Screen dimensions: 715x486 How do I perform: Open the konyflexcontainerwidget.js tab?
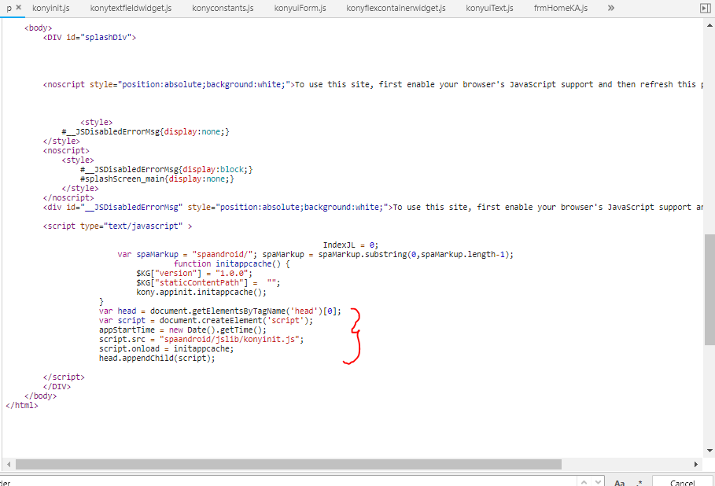[x=394, y=8]
